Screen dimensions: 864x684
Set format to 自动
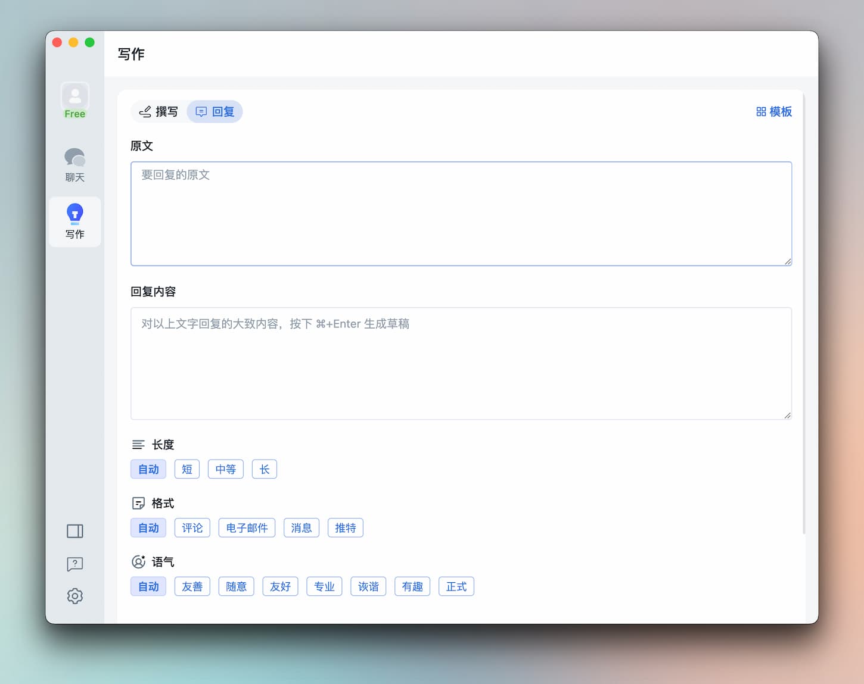coord(148,528)
